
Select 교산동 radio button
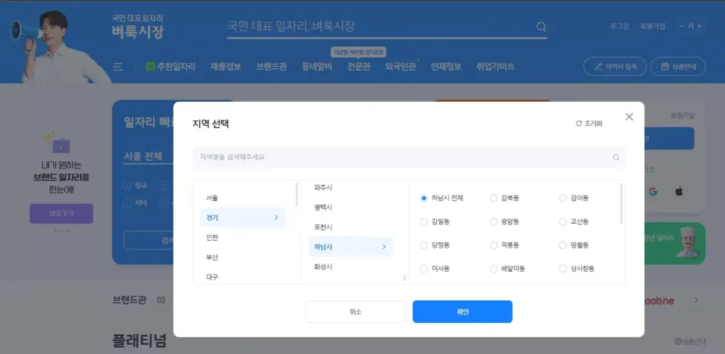tap(563, 222)
